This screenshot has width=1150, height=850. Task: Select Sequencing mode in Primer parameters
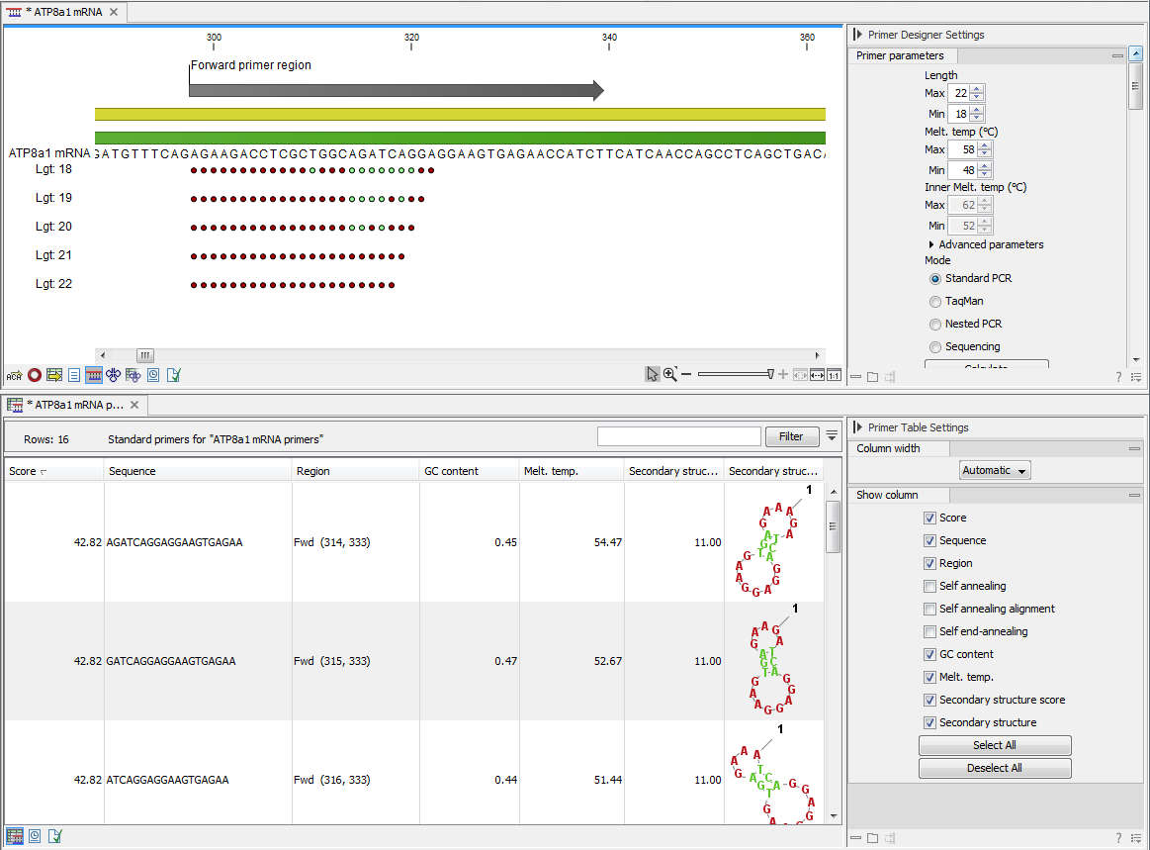tap(935, 346)
